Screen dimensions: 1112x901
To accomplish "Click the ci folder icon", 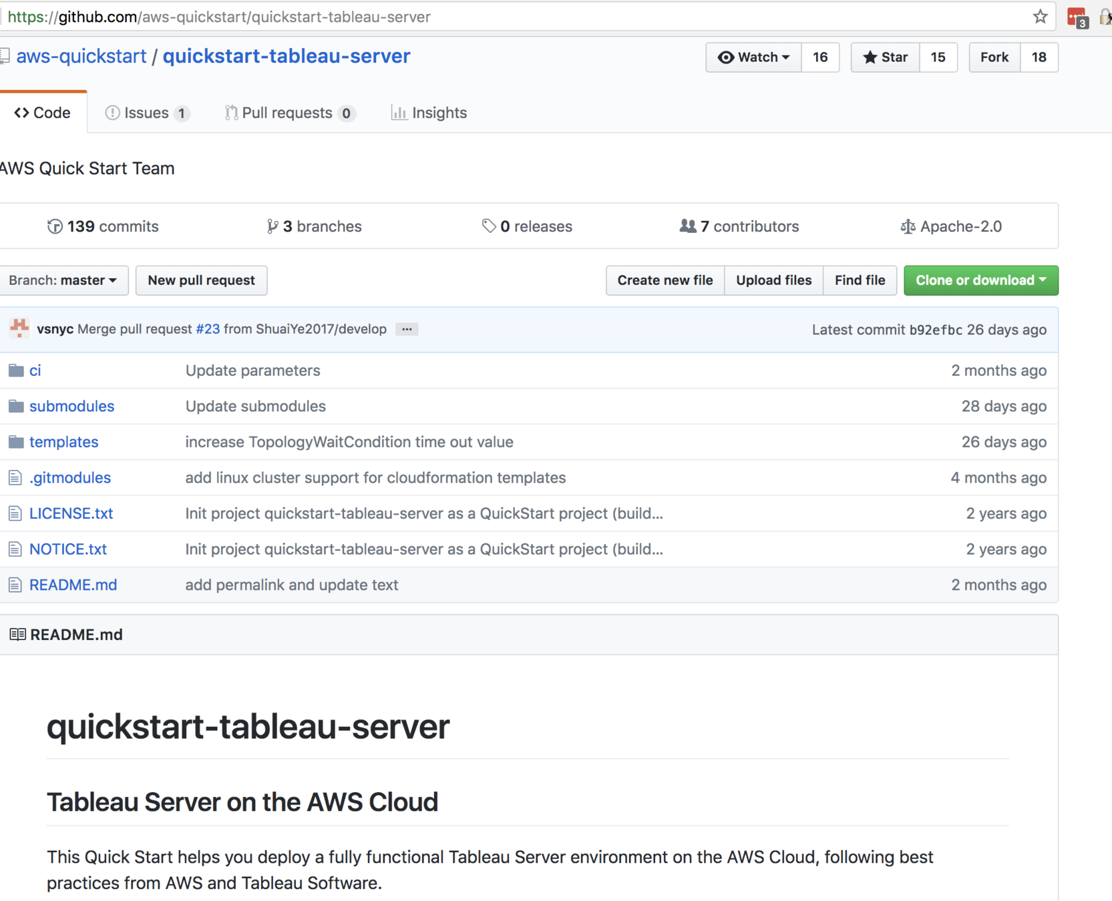I will (16, 370).
